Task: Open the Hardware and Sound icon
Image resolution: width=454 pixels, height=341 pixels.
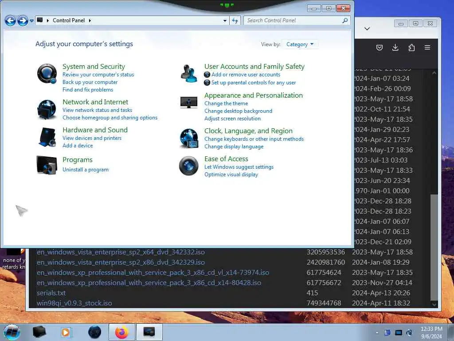Action: [x=47, y=137]
